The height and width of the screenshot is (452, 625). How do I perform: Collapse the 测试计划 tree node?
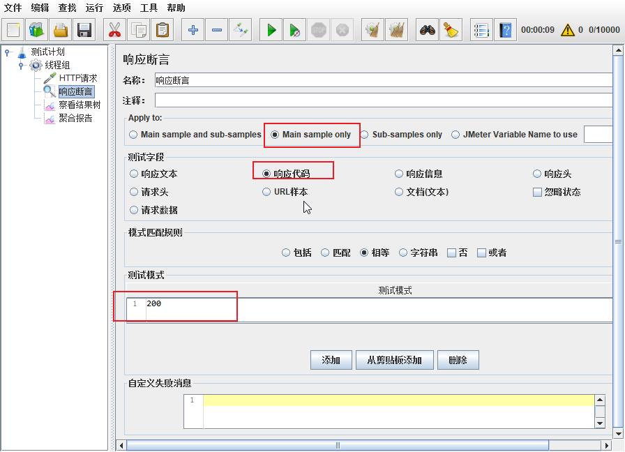8,52
